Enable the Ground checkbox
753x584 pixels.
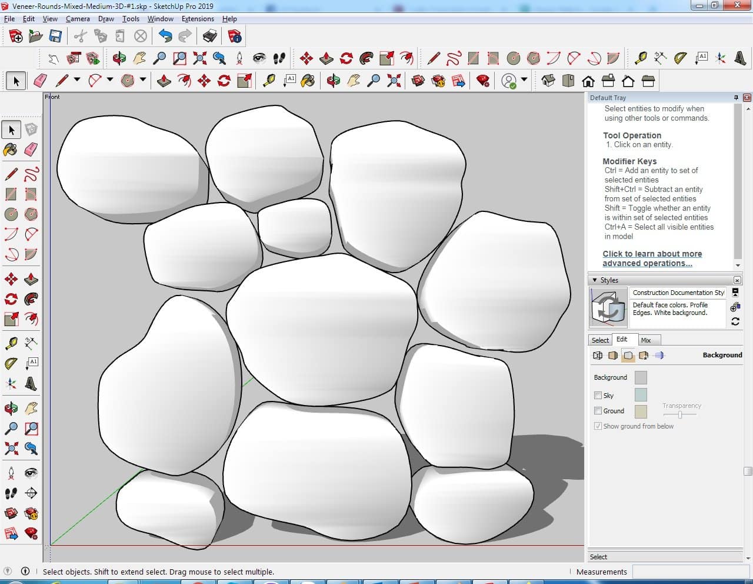[x=598, y=411]
